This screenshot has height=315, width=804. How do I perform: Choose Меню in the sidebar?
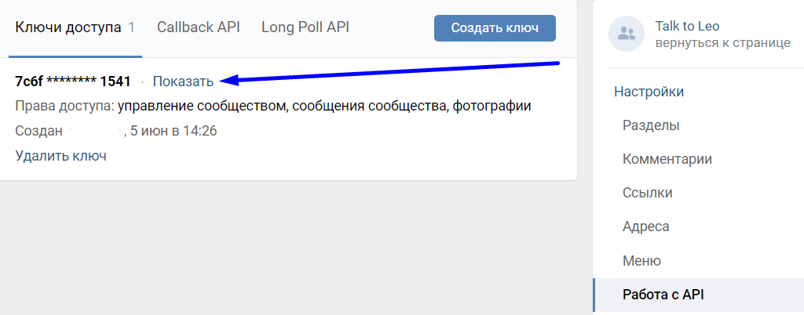[x=641, y=260]
